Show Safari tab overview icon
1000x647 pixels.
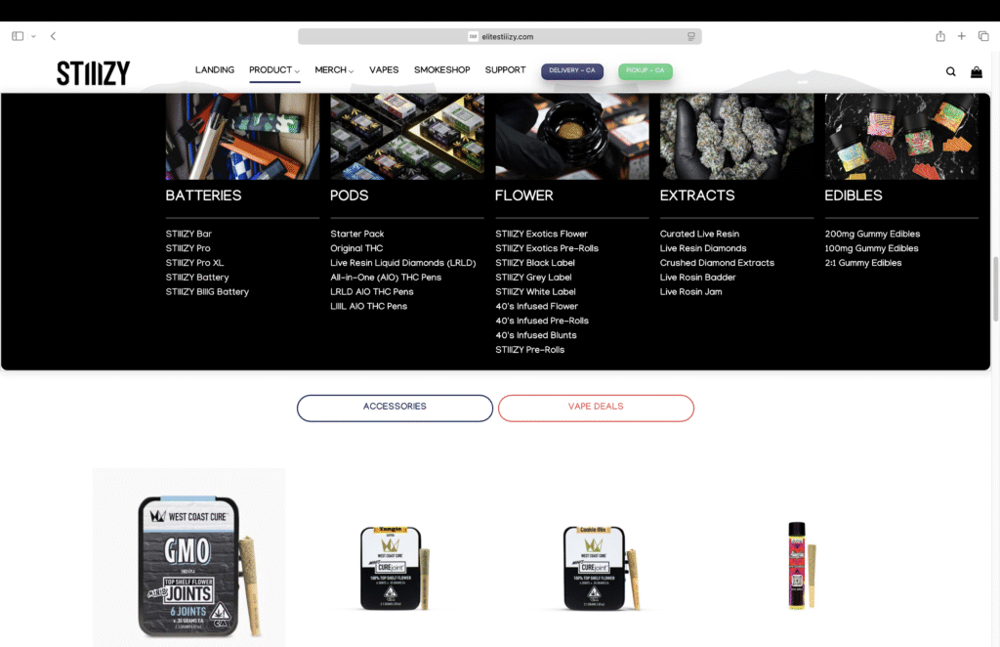tap(983, 36)
